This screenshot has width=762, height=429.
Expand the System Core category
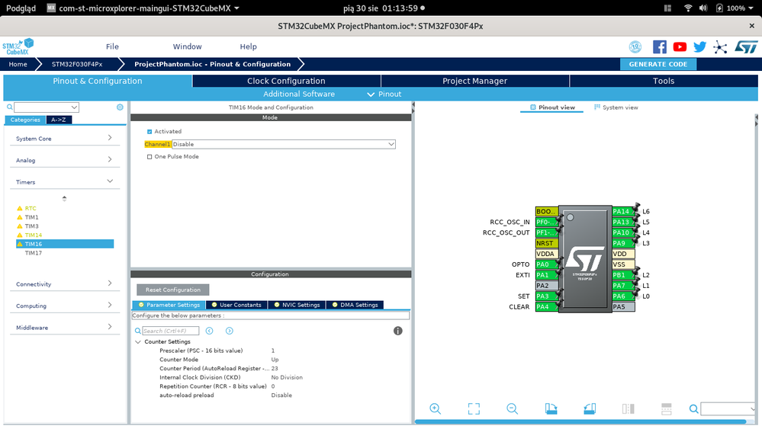pyautogui.click(x=64, y=139)
